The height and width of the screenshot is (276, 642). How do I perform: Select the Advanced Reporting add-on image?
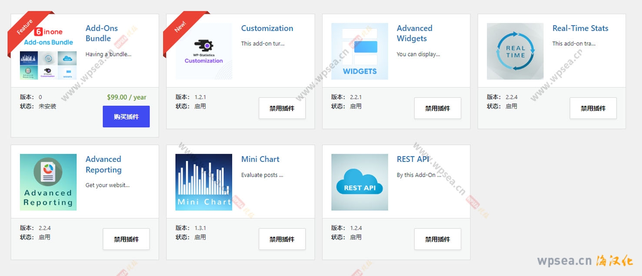coord(48,182)
